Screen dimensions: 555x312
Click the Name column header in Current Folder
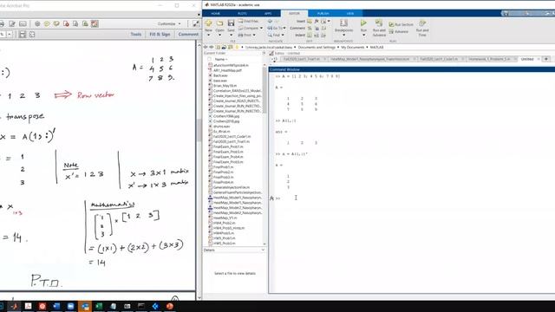221,60
